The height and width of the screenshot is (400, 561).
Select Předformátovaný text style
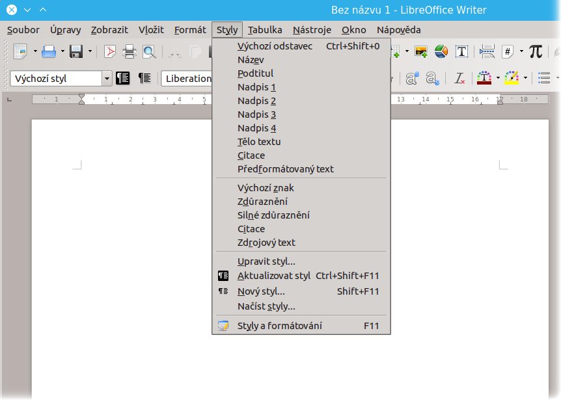[301, 168]
